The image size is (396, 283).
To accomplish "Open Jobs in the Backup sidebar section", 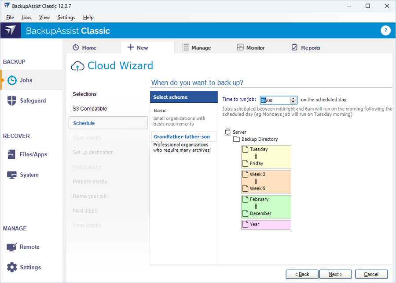I will point(32,80).
